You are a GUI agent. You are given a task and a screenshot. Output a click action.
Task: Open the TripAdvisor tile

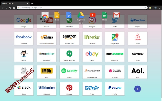coord(47,55)
